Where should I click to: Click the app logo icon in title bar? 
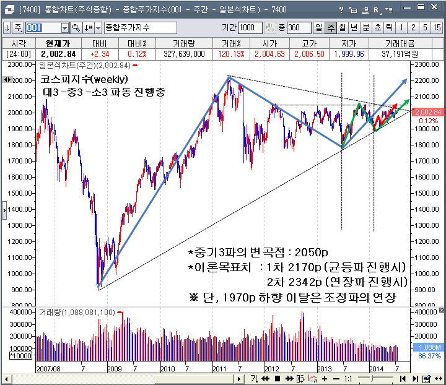9,10
